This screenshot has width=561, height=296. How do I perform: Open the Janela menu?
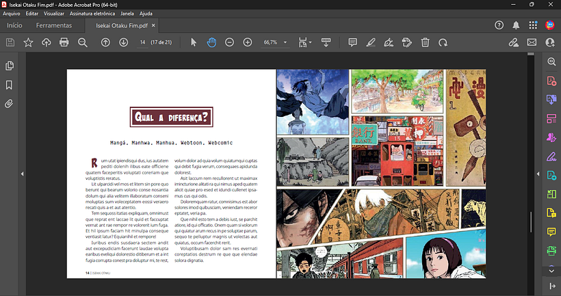click(x=127, y=14)
